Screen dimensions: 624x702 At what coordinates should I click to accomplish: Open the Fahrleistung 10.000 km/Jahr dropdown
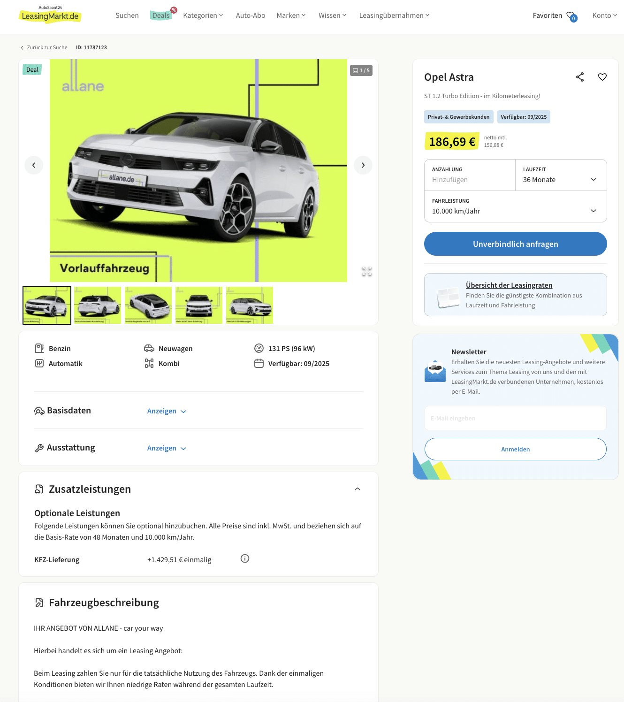click(516, 206)
